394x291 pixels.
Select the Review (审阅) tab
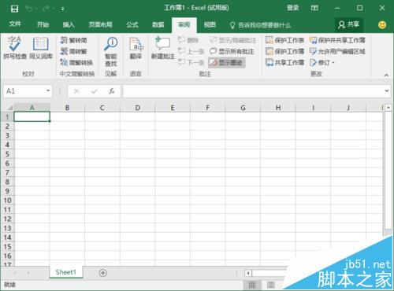184,24
